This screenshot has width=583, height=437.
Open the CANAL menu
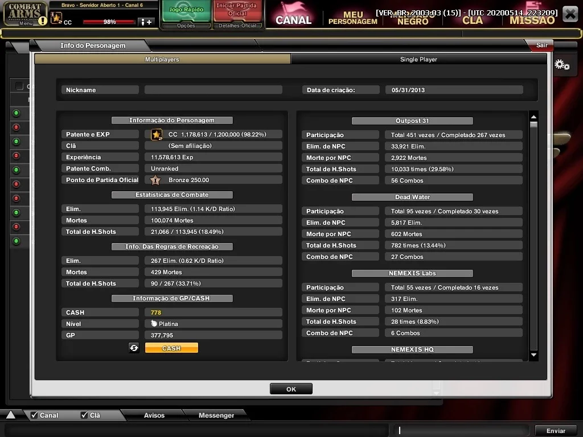tap(293, 15)
